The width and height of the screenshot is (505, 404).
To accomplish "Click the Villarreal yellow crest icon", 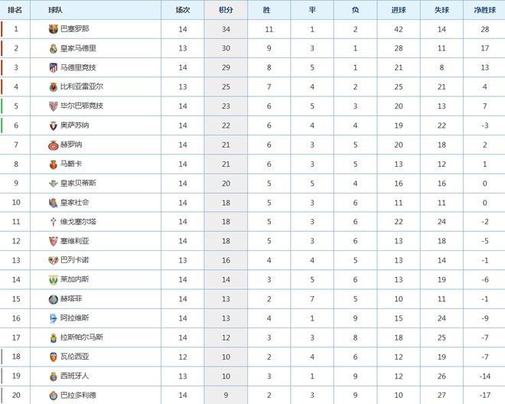I will 53,87.
